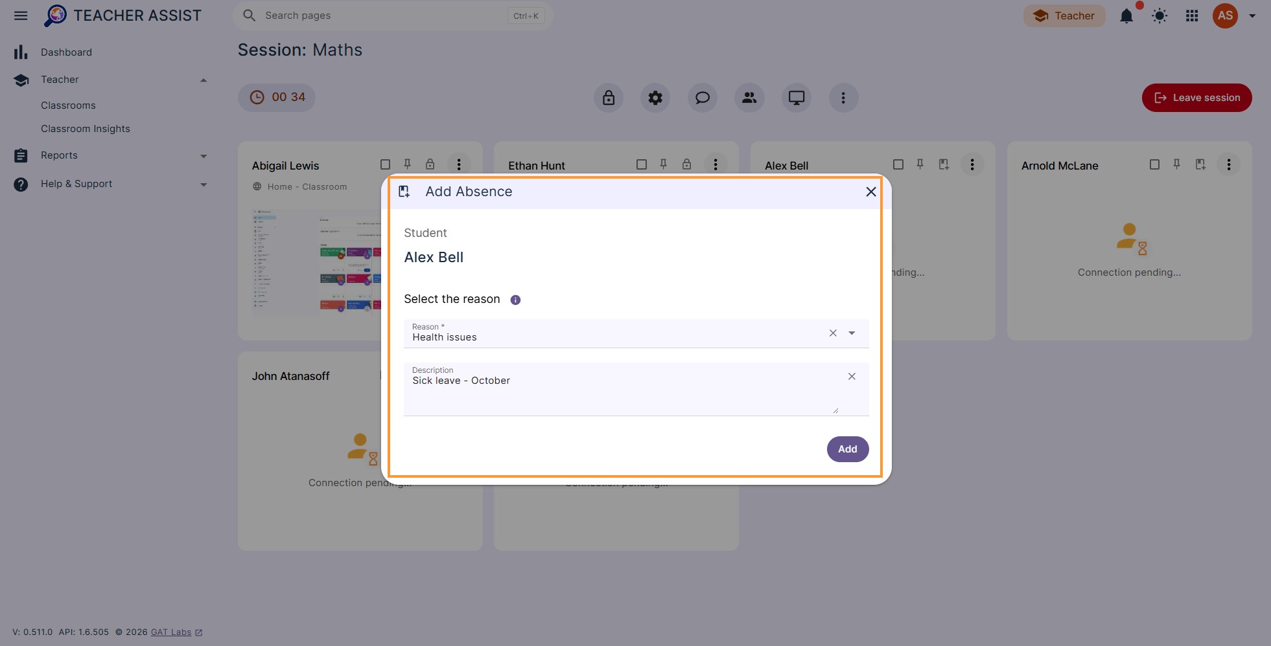Click the screen share monitor icon
The image size is (1271, 646).
(x=797, y=98)
